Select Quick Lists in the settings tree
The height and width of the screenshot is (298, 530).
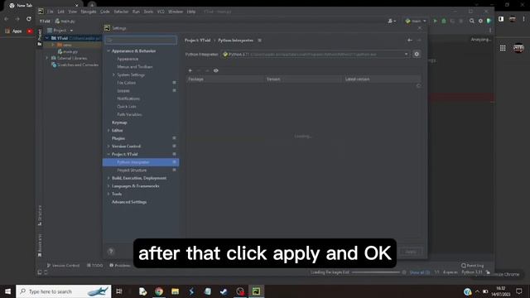click(x=127, y=107)
